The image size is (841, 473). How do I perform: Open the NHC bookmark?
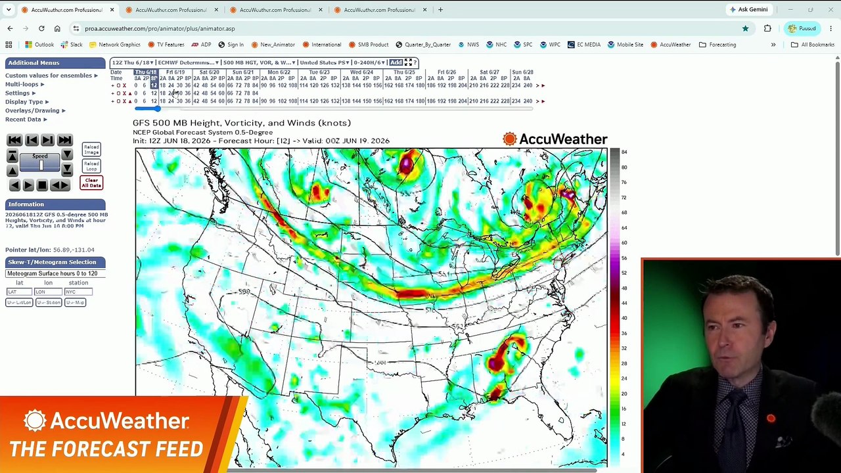[495, 45]
